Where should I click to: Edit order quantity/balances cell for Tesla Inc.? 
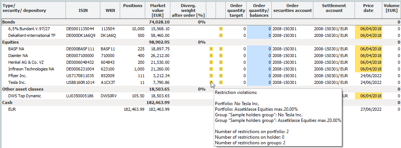tap(259, 82)
